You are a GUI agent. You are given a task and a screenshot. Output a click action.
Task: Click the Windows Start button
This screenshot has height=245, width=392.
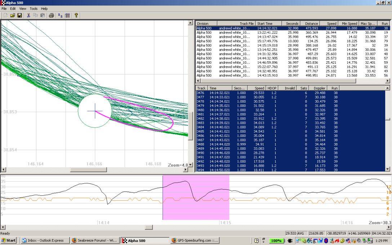9,240
